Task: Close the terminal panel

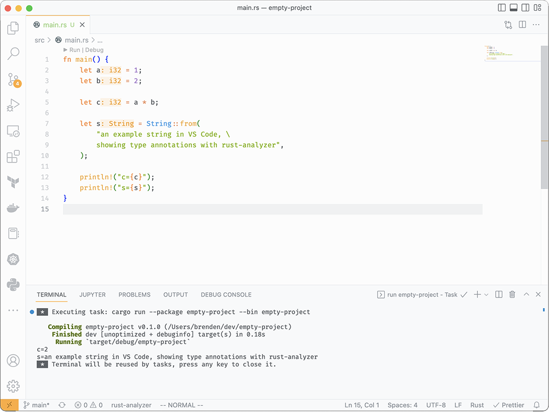Action: coord(538,294)
